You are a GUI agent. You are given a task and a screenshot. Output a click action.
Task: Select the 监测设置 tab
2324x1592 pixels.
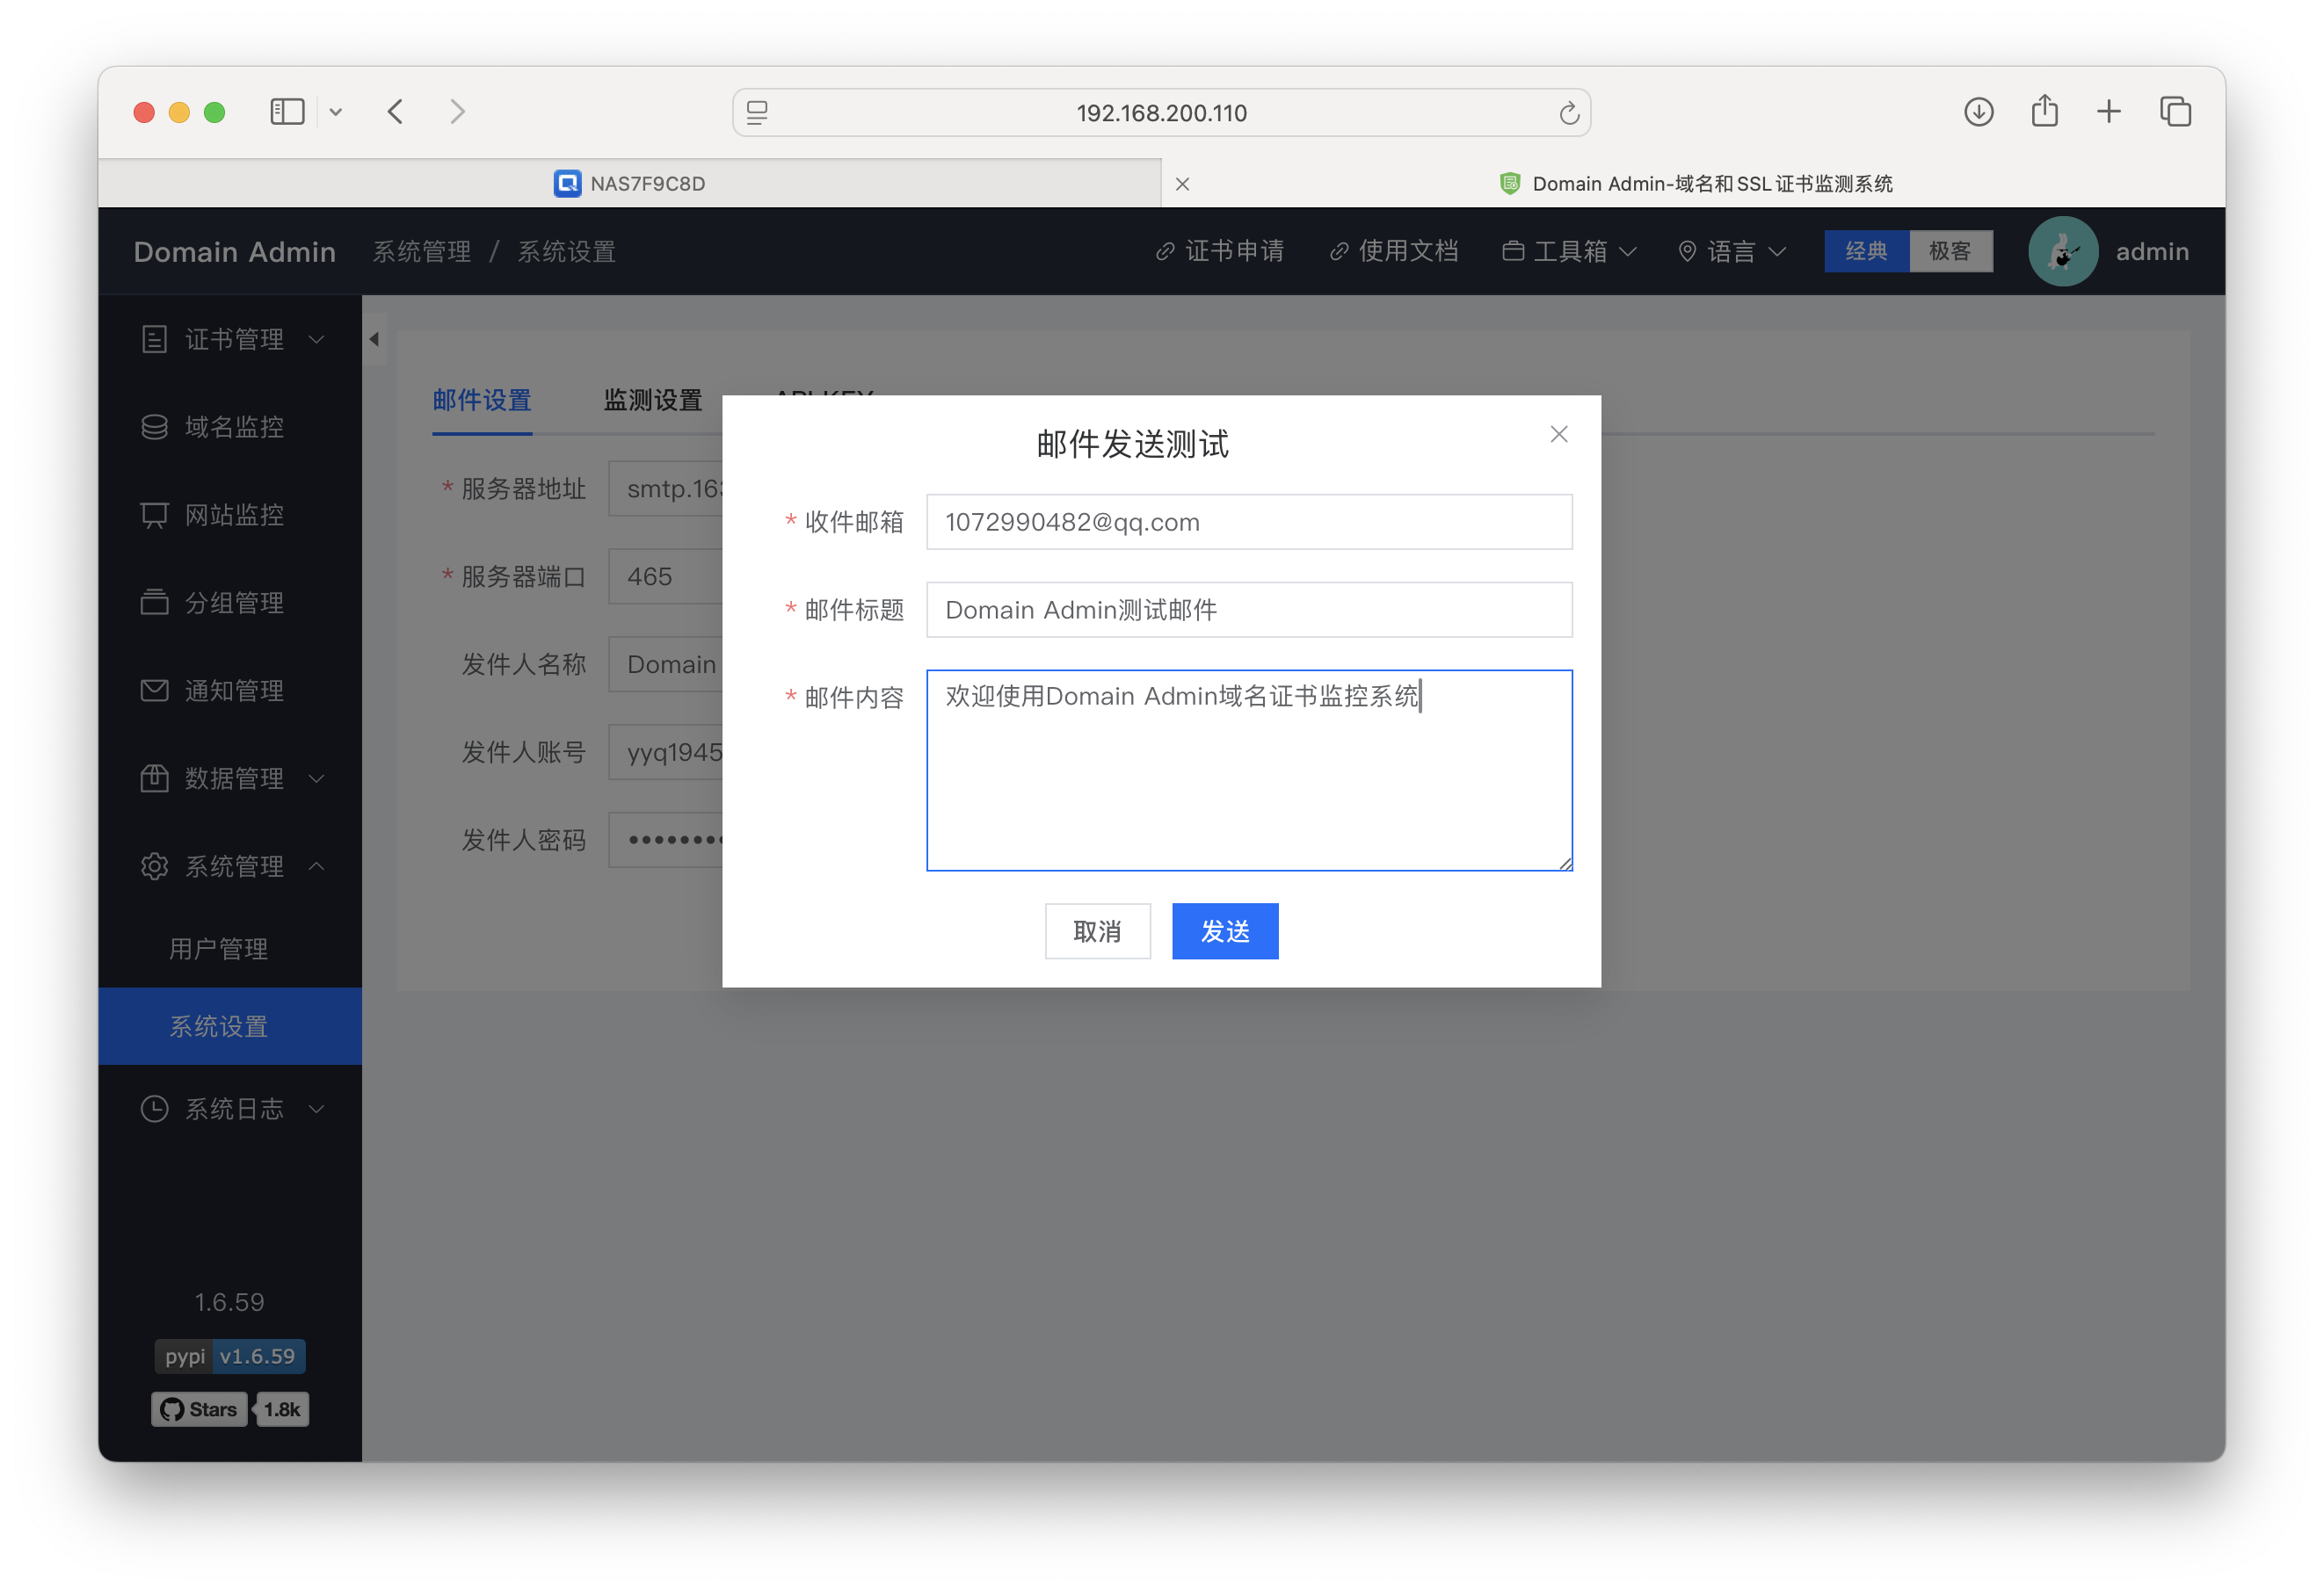(x=653, y=401)
